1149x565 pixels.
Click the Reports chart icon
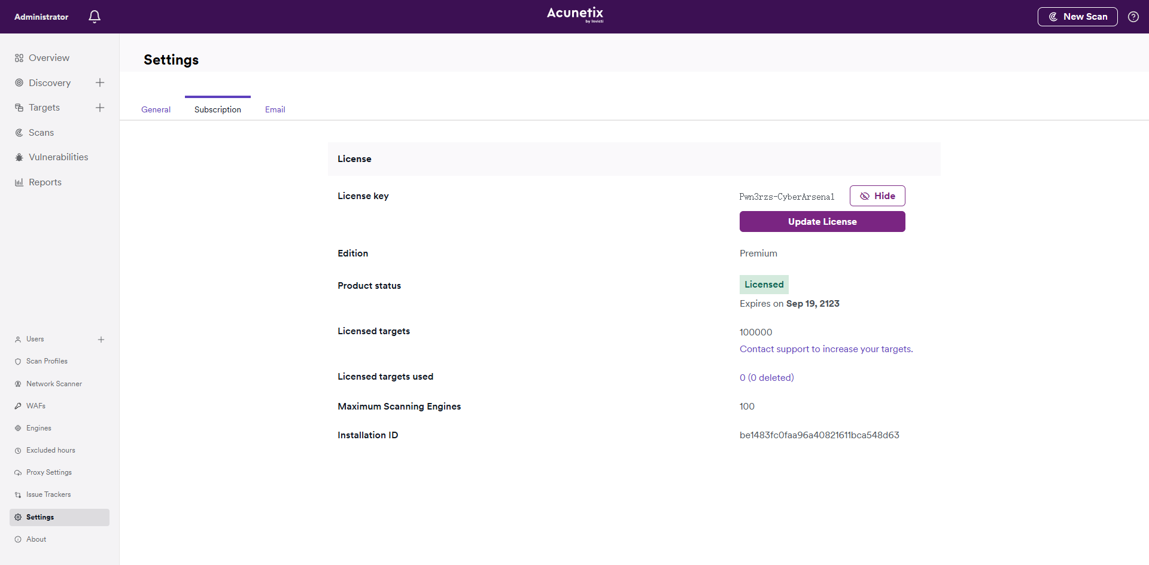(19, 182)
